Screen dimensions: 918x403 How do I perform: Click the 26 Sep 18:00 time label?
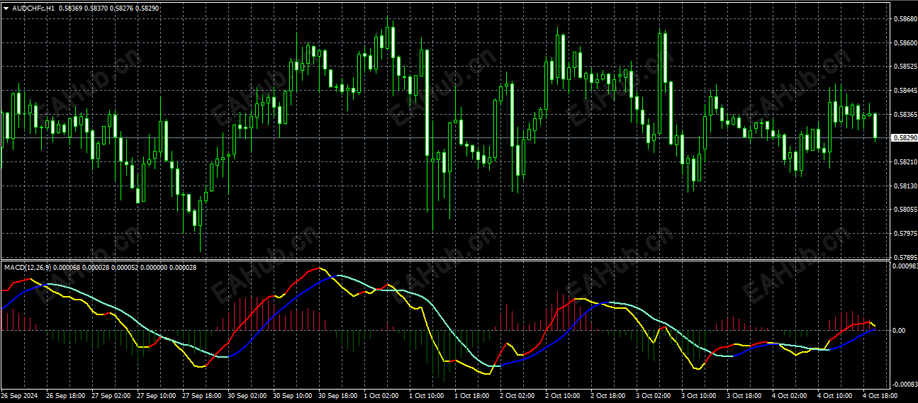point(65,395)
